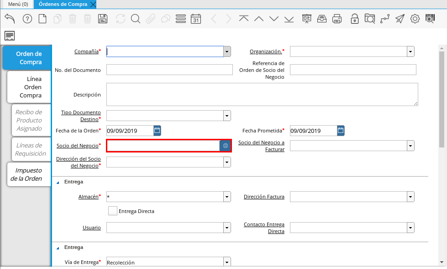The image size is (447, 269).
Task: Select the Órdenes de Compra tab
Action: point(63,4)
